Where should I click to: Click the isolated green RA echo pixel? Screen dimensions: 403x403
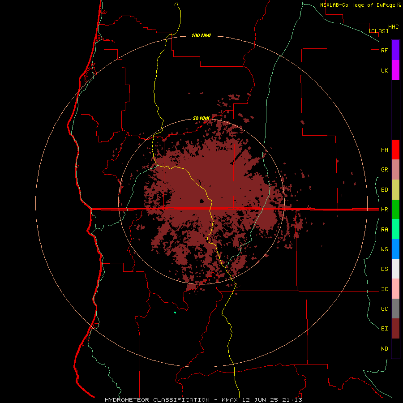tap(175, 313)
